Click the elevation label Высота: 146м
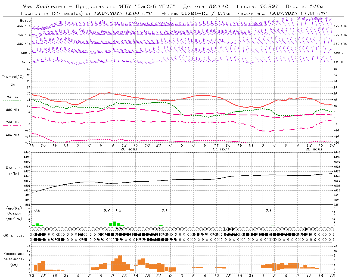 304,7
